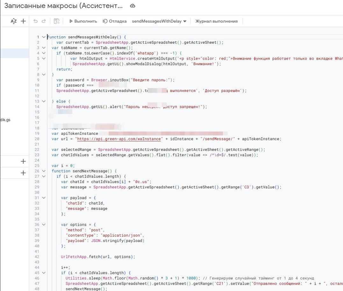Collapse sendNextMessage function at line 26
Screen dimensions: 343x291
point(44,171)
